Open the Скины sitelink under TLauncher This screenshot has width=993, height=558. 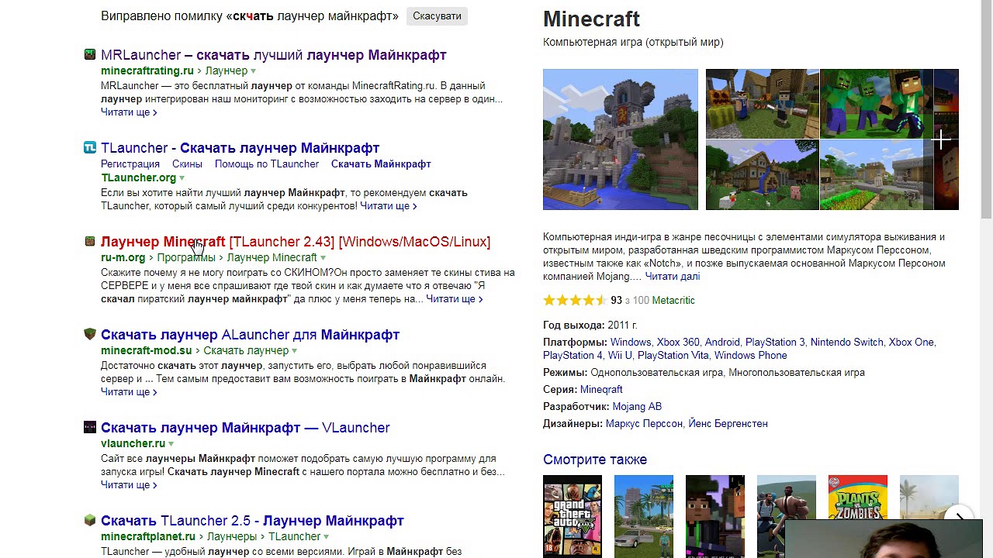(187, 164)
